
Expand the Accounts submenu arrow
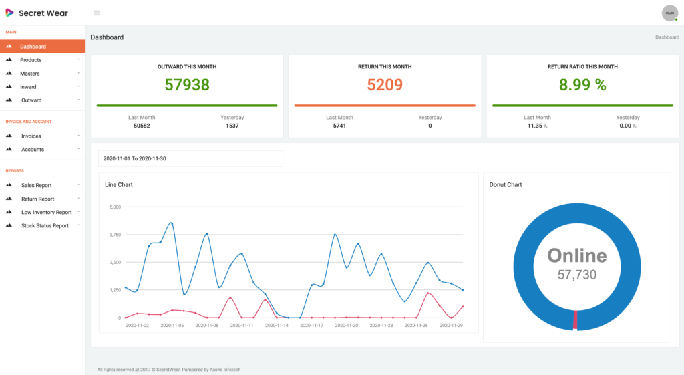tap(79, 149)
